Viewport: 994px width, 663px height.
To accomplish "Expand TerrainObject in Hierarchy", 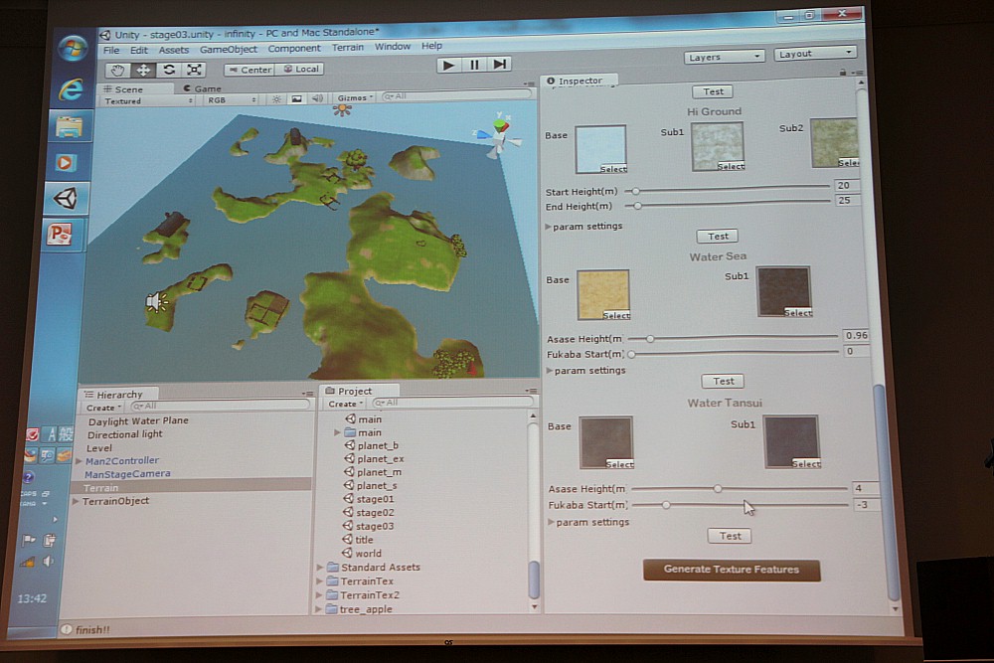I will (x=77, y=501).
